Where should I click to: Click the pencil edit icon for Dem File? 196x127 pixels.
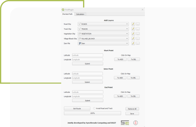point(133,43)
